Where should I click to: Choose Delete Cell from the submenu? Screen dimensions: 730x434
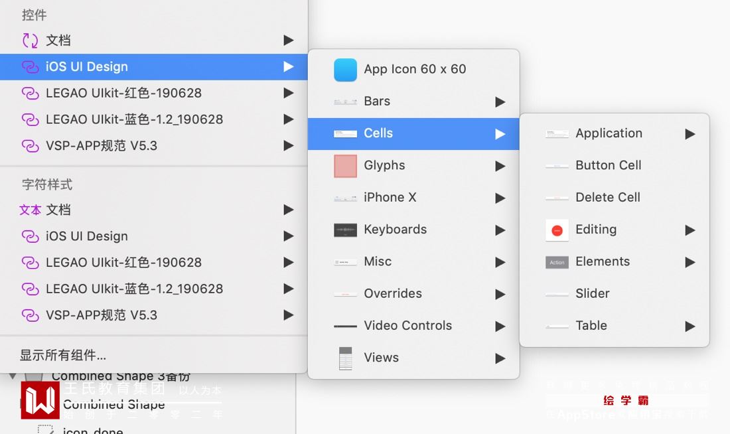(615, 198)
